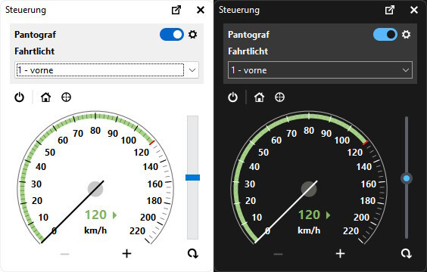Click direction reverse arrow in dark panel
The width and height of the screenshot is (427, 272).
407,253
